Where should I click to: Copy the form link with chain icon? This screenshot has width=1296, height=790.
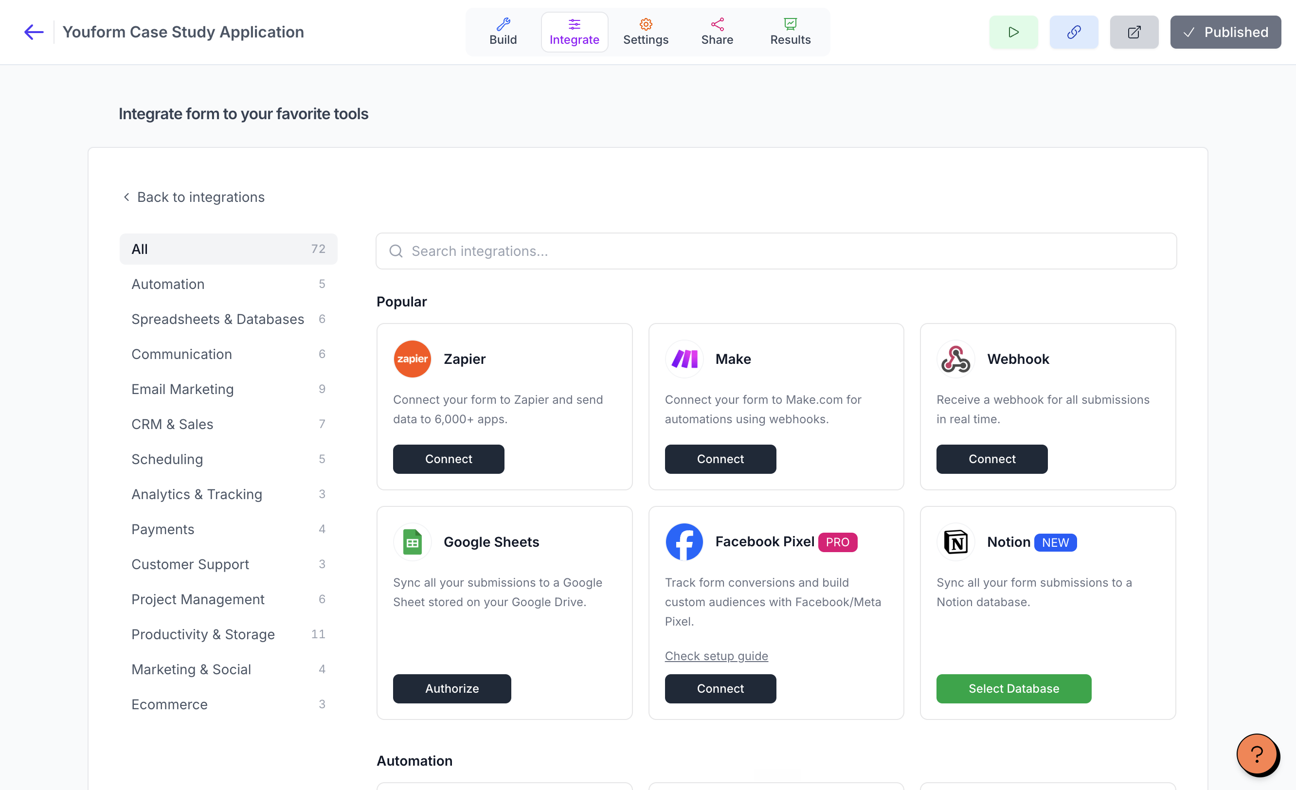(1074, 32)
